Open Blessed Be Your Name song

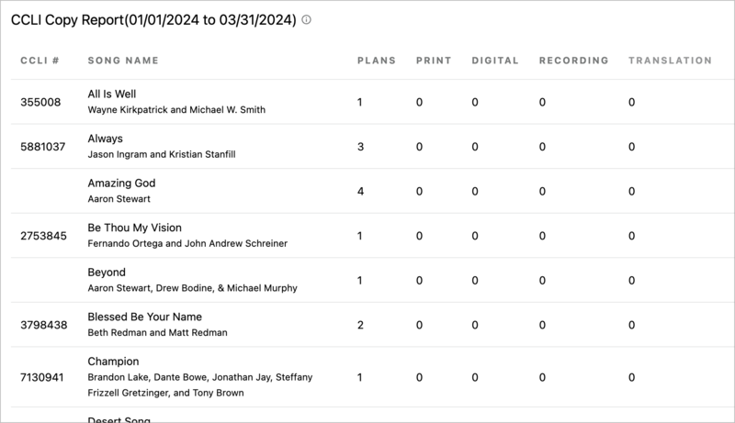pyautogui.click(x=144, y=317)
